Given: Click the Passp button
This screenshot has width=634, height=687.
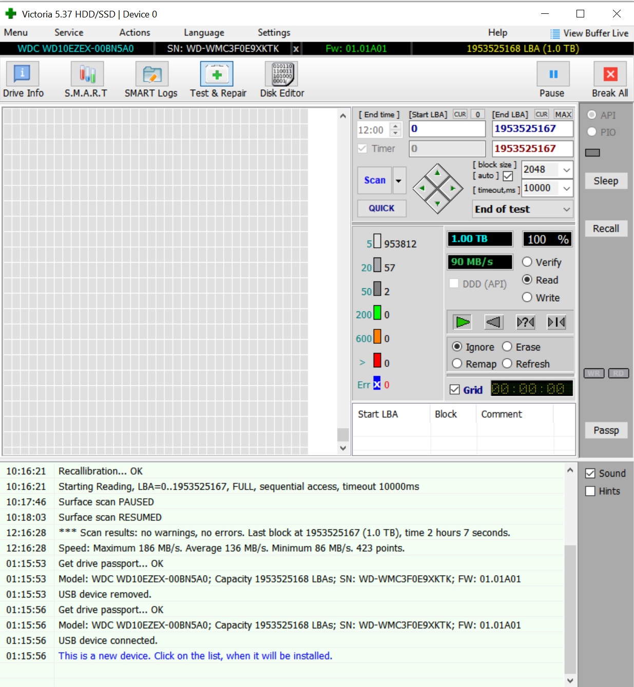Looking at the screenshot, I should click(606, 430).
